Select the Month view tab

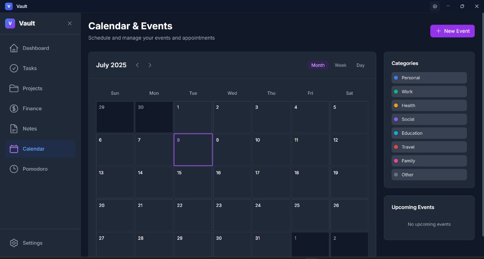coord(318,65)
